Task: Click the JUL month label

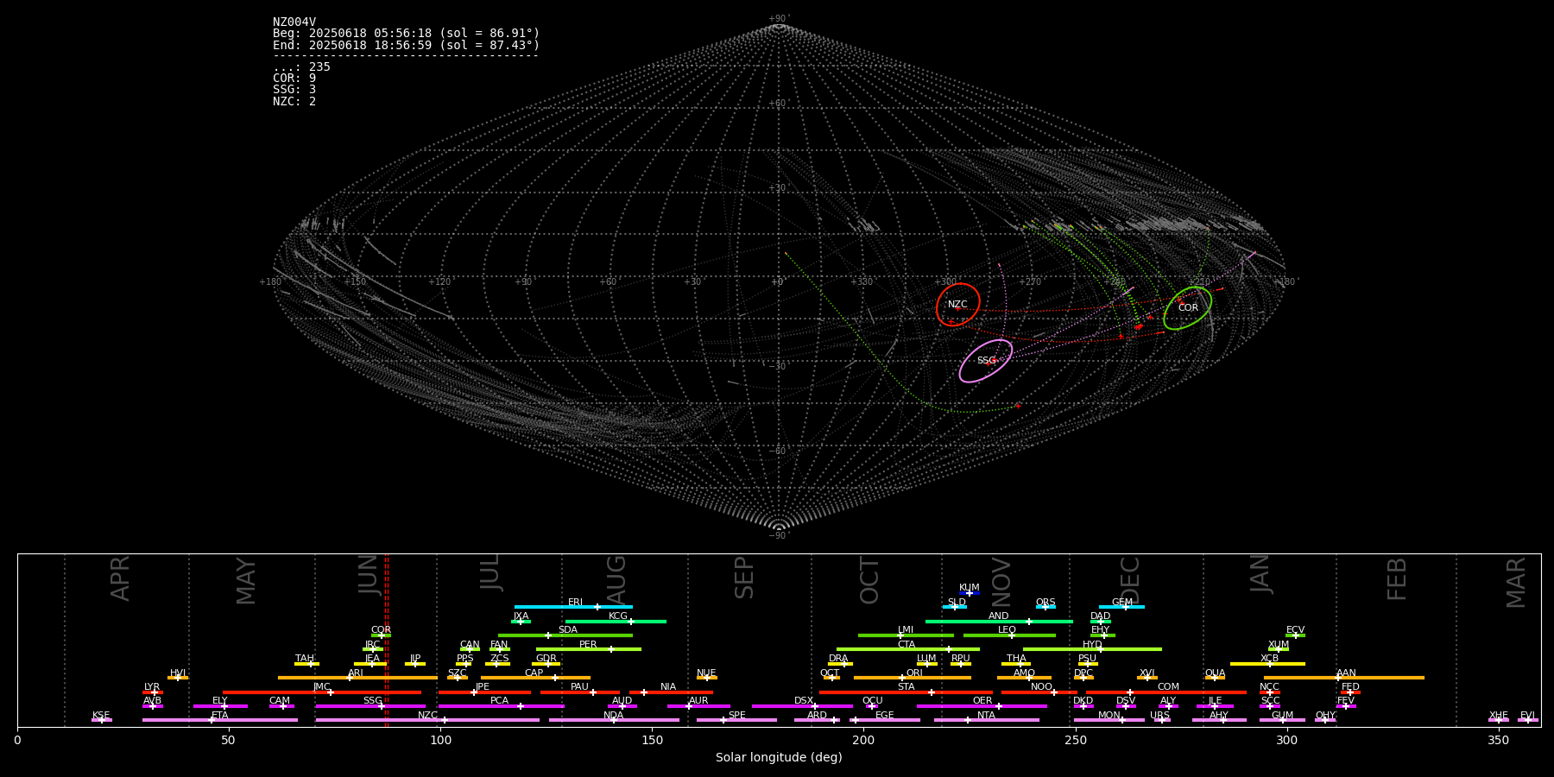Action: tap(490, 572)
